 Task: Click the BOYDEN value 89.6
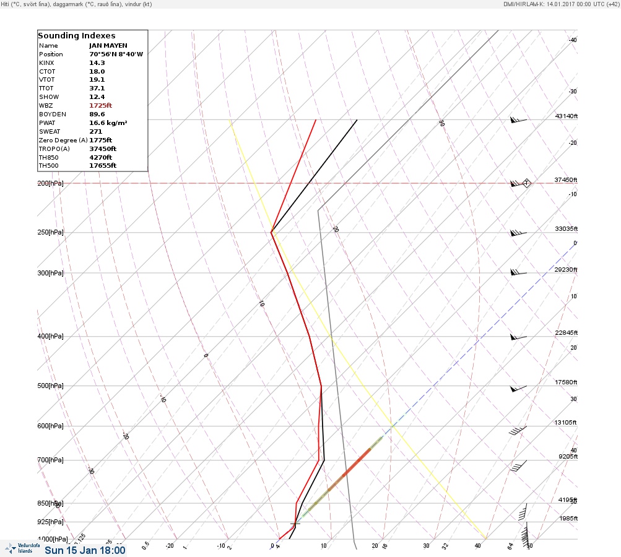[97, 114]
